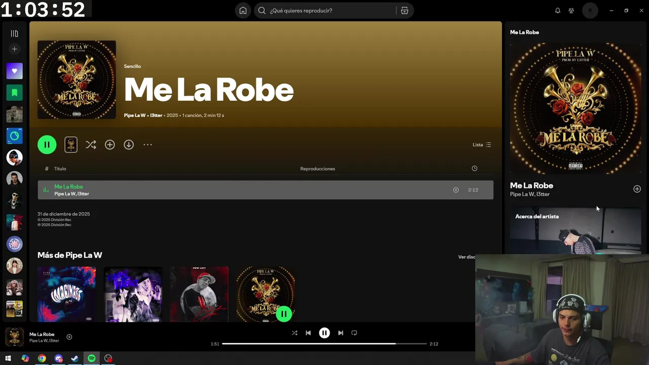Open the Browse icon beside the search bar

pyautogui.click(x=405, y=11)
